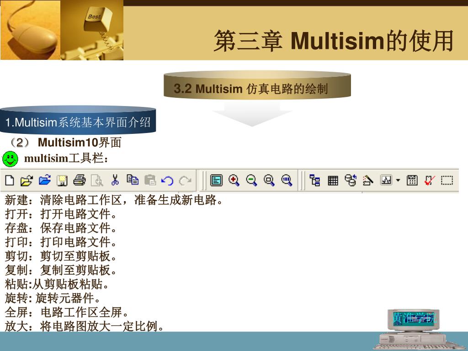This screenshot has height=351, width=468.
Task: Paste from clipboard icon
Action: pyautogui.click(x=150, y=180)
